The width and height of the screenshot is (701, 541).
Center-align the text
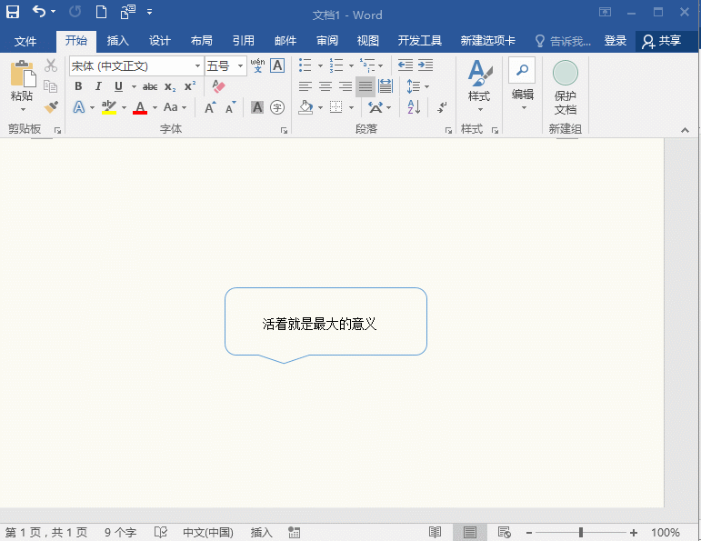tap(325, 86)
